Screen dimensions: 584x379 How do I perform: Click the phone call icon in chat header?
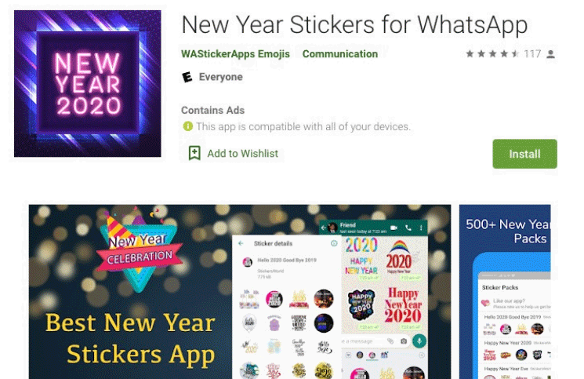408,228
